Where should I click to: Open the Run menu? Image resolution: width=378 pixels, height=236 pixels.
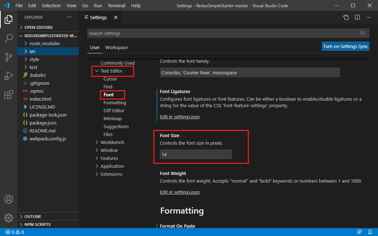[98, 5]
